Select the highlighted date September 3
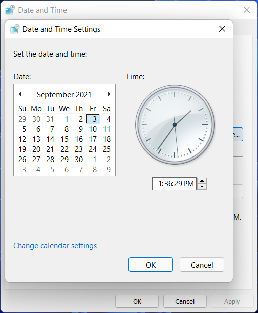Viewport: 258px width, 313px height. click(93, 119)
